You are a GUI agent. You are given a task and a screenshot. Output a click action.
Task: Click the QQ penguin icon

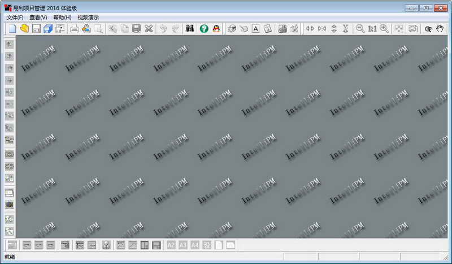click(216, 29)
